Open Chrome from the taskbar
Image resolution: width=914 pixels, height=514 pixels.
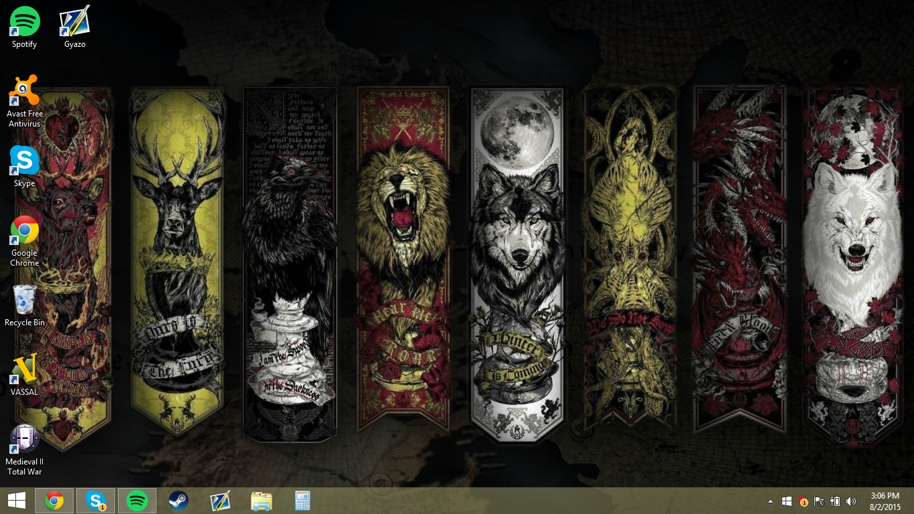[x=54, y=501]
